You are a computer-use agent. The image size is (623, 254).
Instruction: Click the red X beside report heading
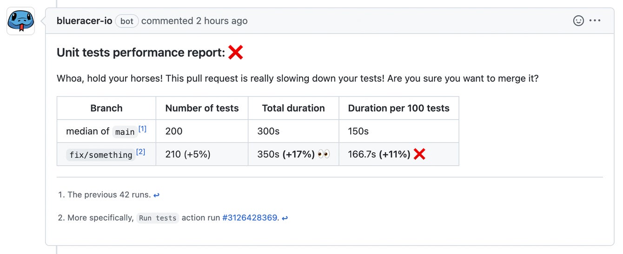(x=236, y=53)
